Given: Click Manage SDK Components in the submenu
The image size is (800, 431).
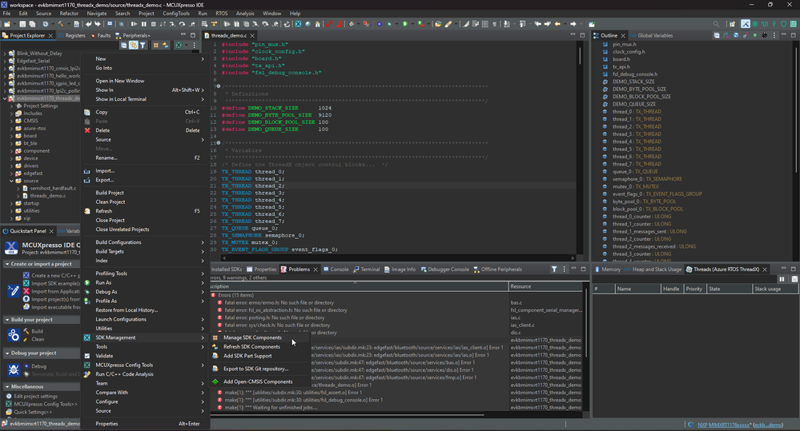Looking at the screenshot, I should [252, 337].
